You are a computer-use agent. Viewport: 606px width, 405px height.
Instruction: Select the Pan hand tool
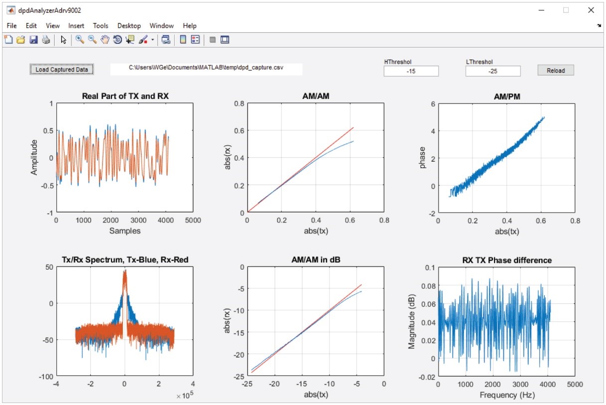pos(105,40)
